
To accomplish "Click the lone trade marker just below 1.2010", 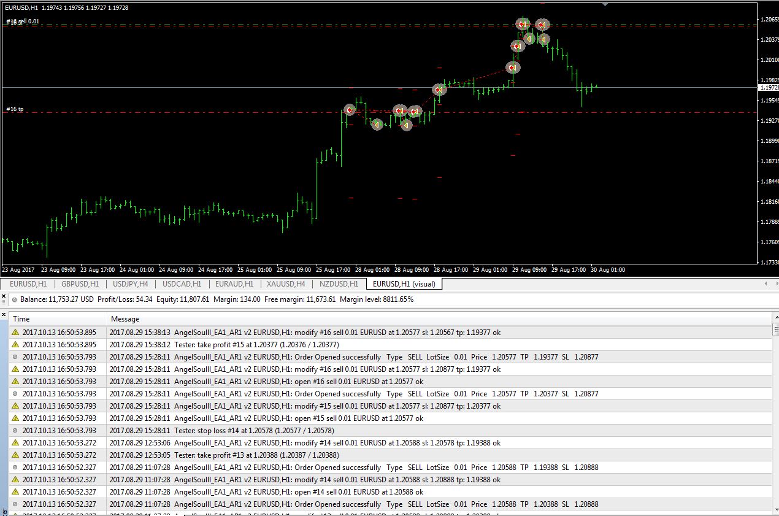I will [513, 67].
